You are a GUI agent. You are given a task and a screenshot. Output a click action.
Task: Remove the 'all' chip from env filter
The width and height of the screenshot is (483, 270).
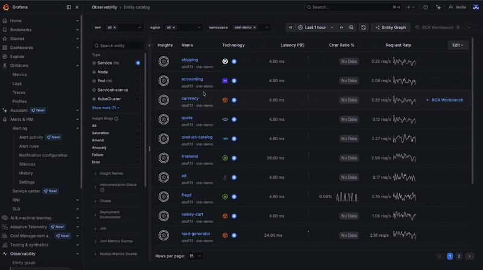tap(115, 27)
